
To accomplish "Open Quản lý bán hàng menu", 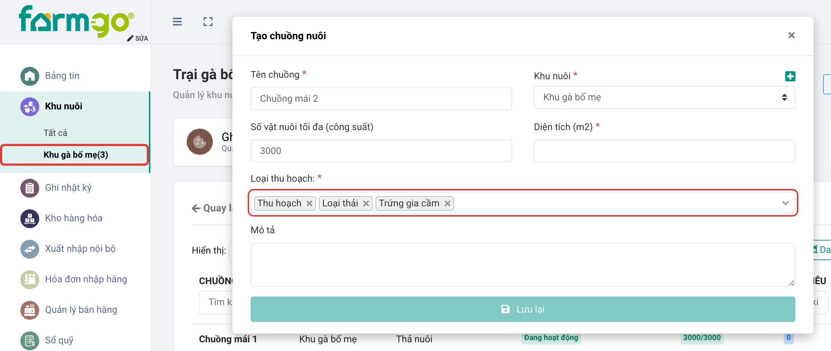I will (x=81, y=310).
